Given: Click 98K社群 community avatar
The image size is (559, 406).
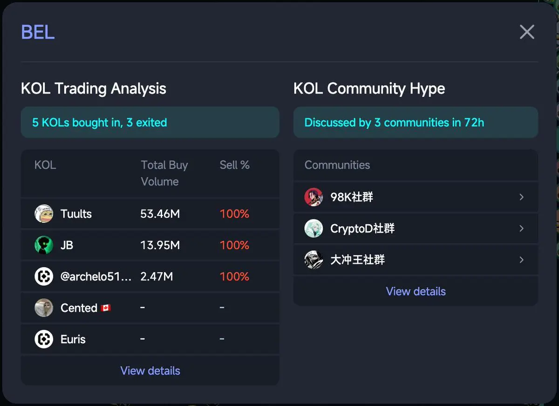Looking at the screenshot, I should pyautogui.click(x=314, y=197).
